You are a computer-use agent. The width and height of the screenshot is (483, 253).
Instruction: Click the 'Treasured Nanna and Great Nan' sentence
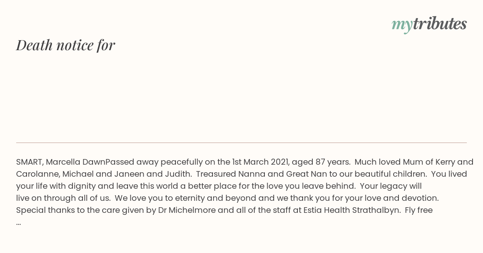(x=259, y=174)
